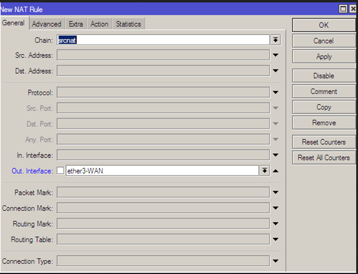Select the General tab
This screenshot has height=274, width=358.
(14, 23)
